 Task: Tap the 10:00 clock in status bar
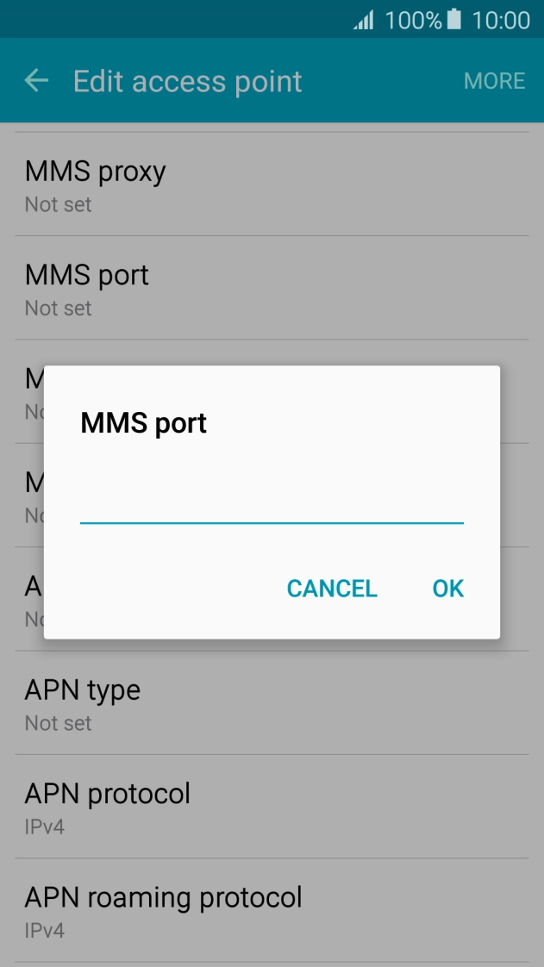pyautogui.click(x=501, y=21)
